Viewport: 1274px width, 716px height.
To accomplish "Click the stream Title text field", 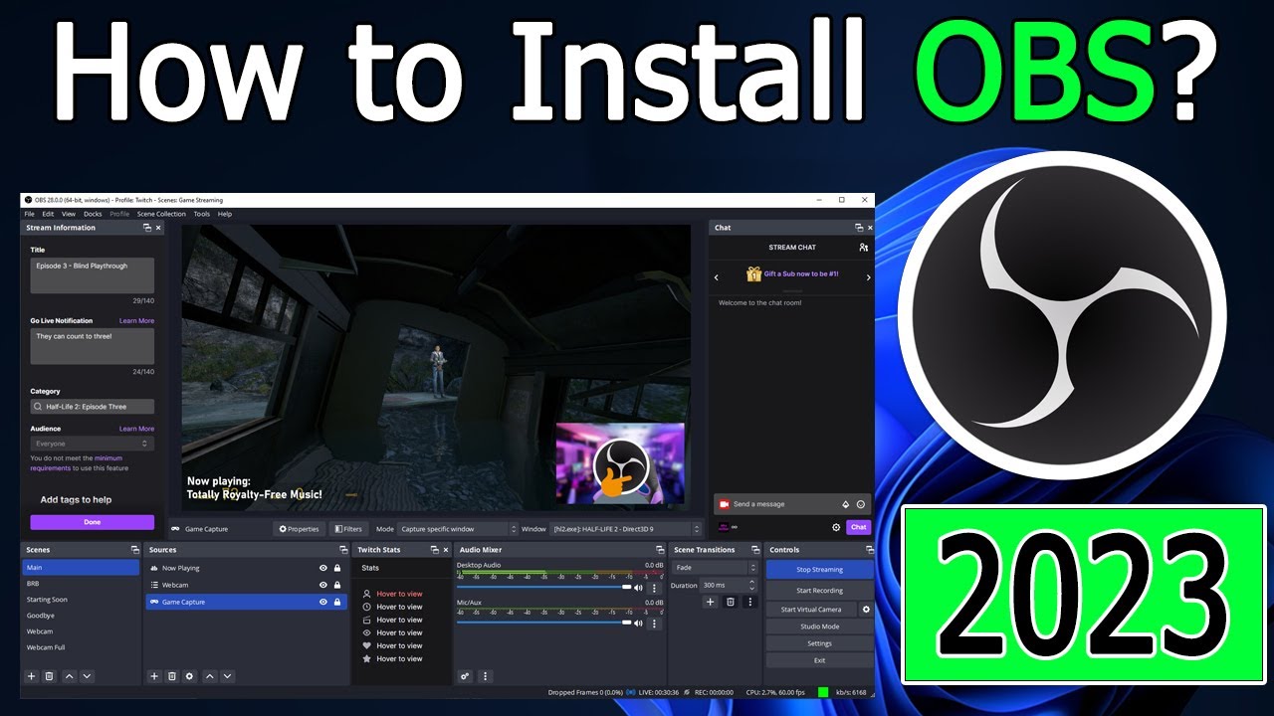I will (x=92, y=275).
